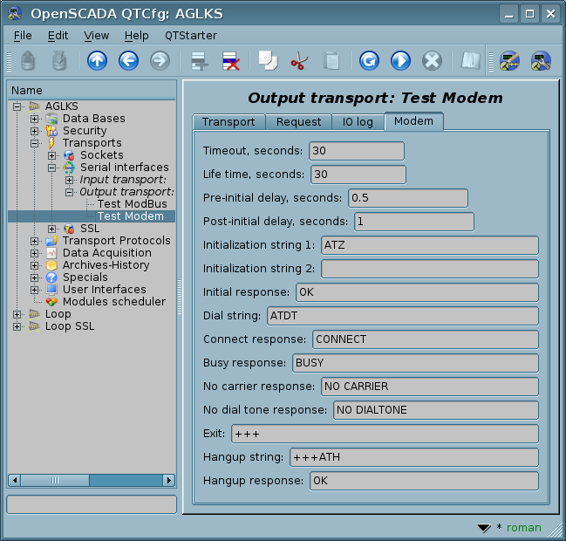Navigate forward with the right arrow icon
This screenshot has height=541, width=566.
(x=160, y=61)
